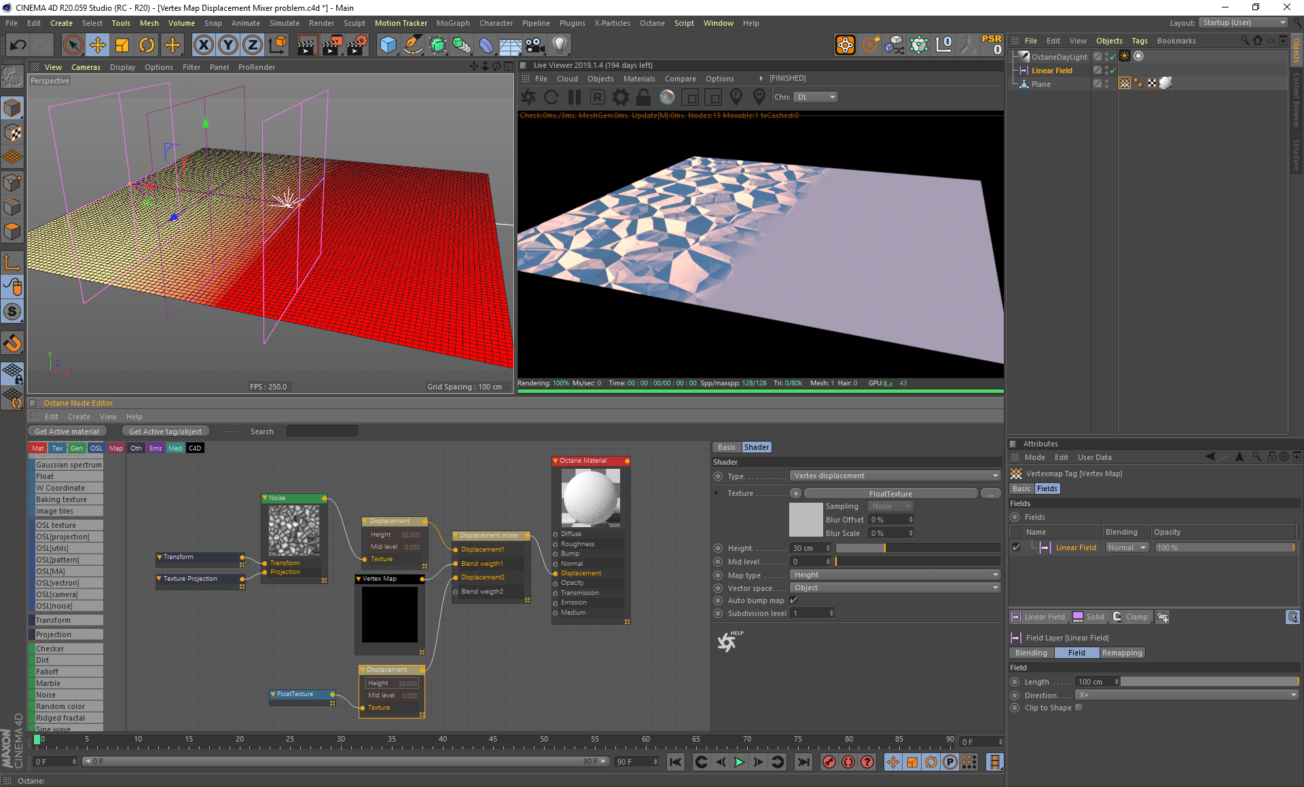Switch to the Shader tab
This screenshot has height=787, width=1304.
(756, 447)
